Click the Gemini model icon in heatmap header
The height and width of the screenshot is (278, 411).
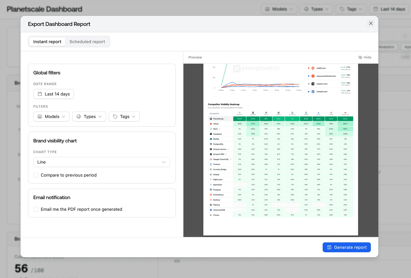(318, 113)
